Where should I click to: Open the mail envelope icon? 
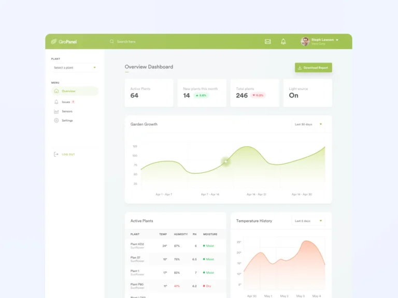[267, 41]
